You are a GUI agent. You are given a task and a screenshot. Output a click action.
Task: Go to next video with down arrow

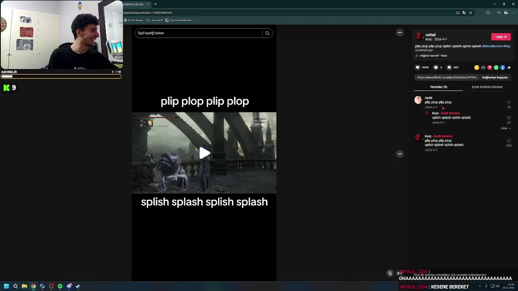[x=399, y=154]
